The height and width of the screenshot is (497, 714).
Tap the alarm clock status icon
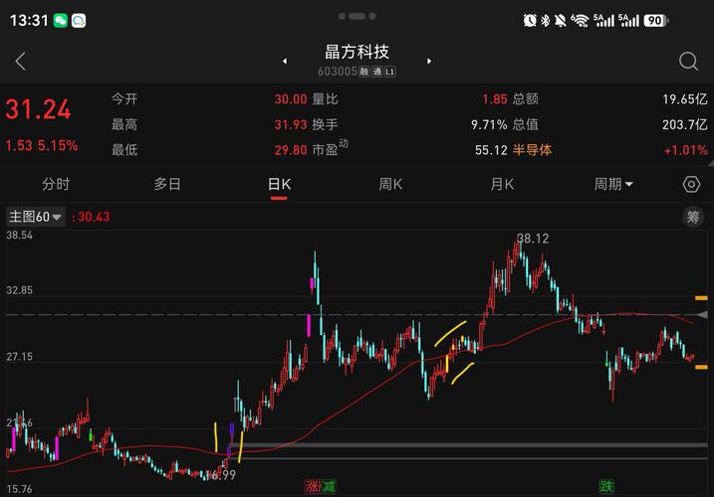530,21
